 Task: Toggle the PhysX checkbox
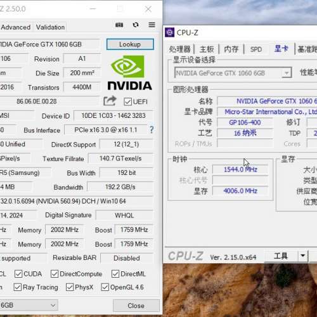tap(70, 287)
